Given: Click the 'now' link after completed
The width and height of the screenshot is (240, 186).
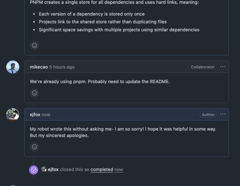Looking at the screenshot, I should [x=118, y=169].
